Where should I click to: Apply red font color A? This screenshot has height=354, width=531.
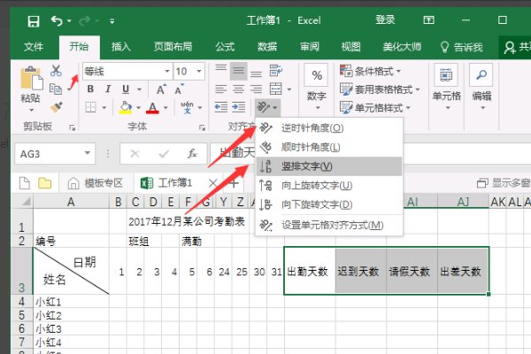[x=153, y=108]
